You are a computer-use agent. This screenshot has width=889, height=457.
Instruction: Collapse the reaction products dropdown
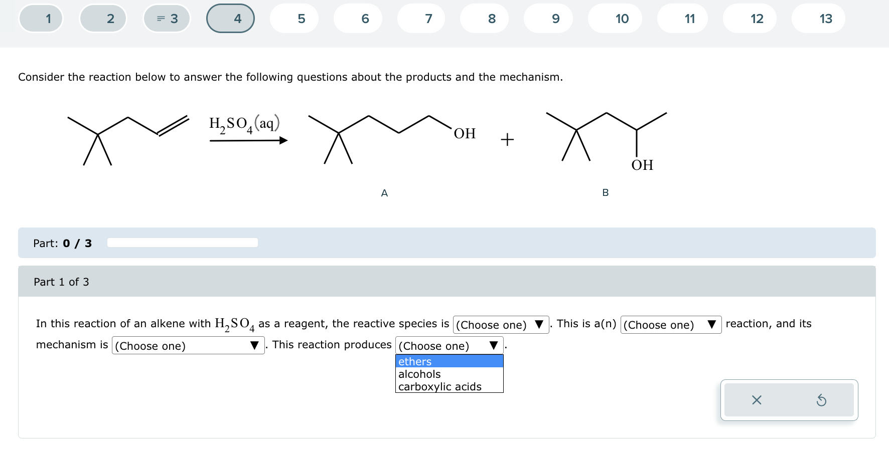pos(450,346)
